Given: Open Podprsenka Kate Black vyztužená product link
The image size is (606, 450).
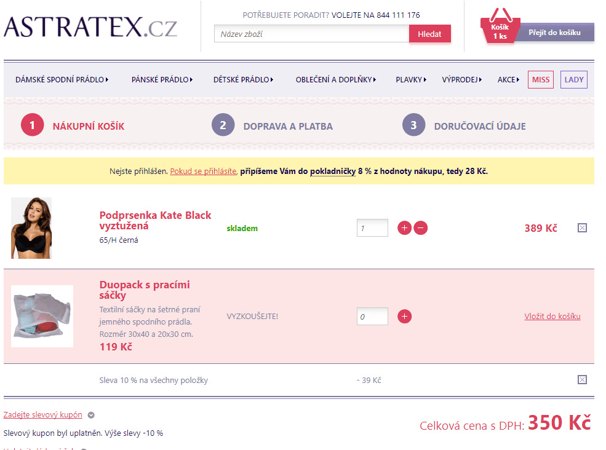Looking at the screenshot, I should [155, 220].
